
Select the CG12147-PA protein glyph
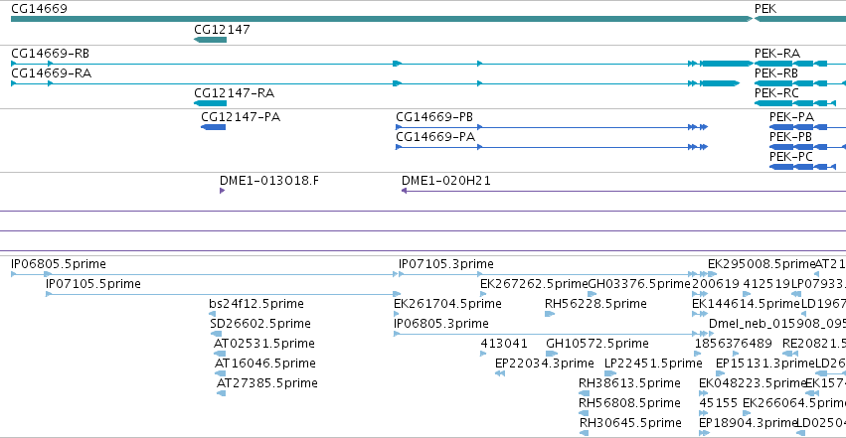[x=213, y=127]
